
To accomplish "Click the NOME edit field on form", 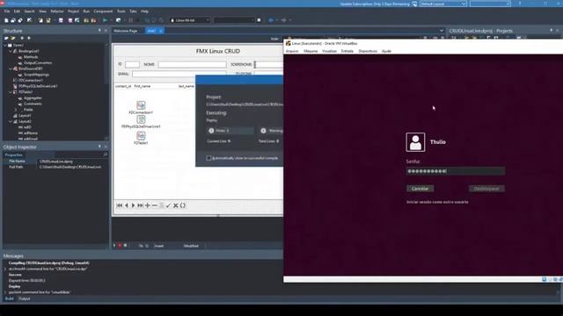I will click(x=192, y=64).
